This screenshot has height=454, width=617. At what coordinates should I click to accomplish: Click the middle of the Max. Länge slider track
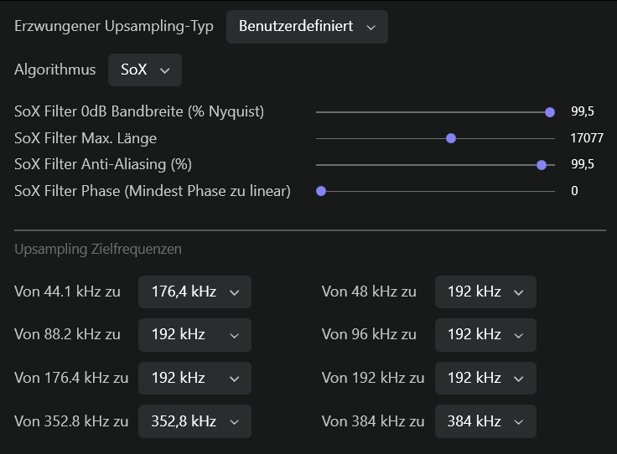[435, 138]
